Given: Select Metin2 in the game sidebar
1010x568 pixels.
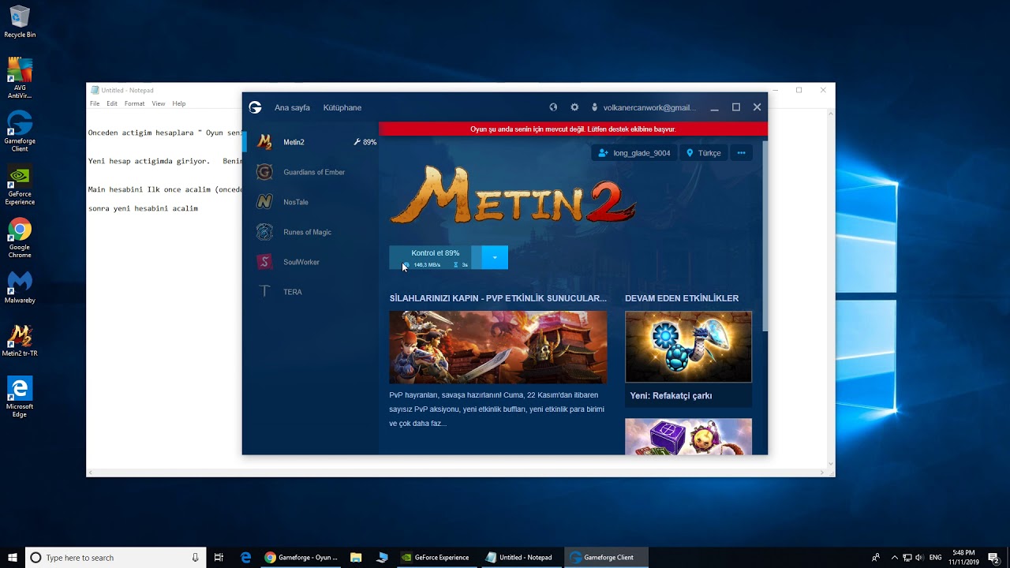Looking at the screenshot, I should point(311,142).
